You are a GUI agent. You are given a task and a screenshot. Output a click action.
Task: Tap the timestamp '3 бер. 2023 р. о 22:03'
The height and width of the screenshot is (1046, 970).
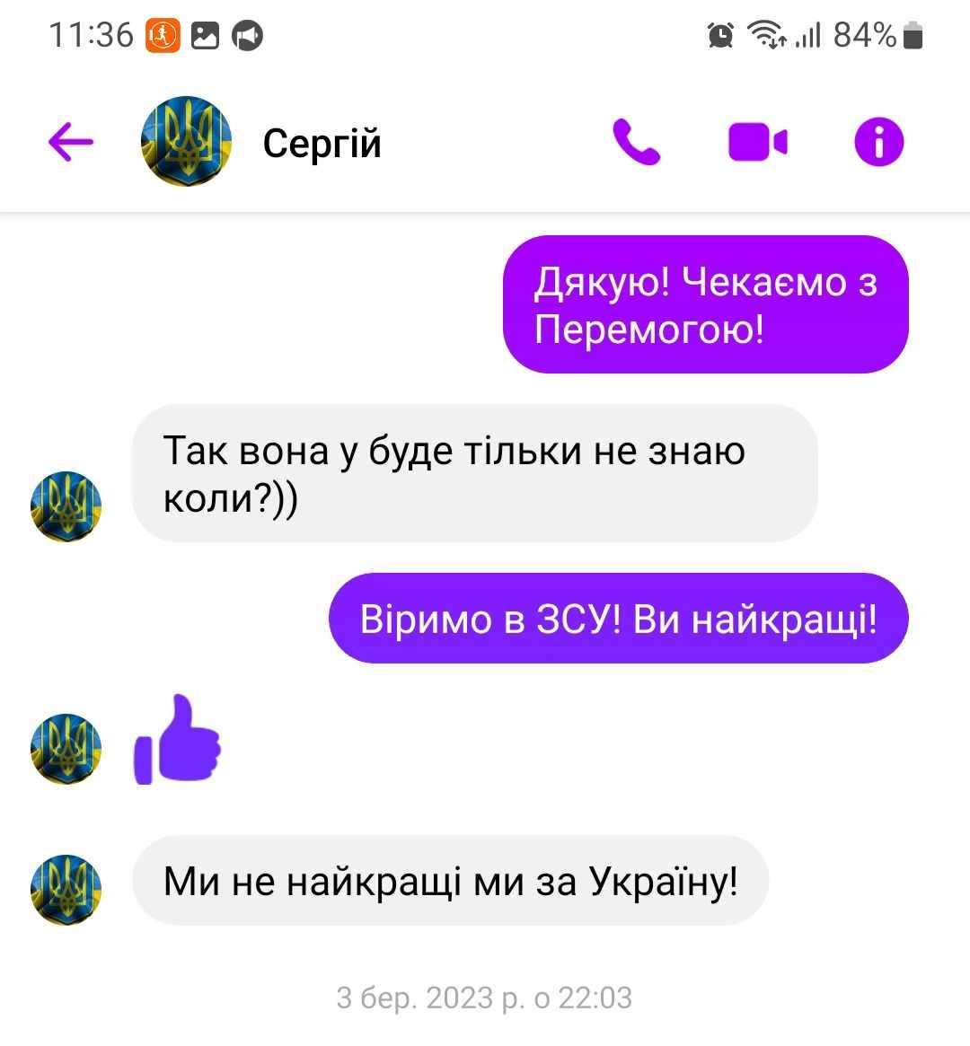click(x=484, y=998)
